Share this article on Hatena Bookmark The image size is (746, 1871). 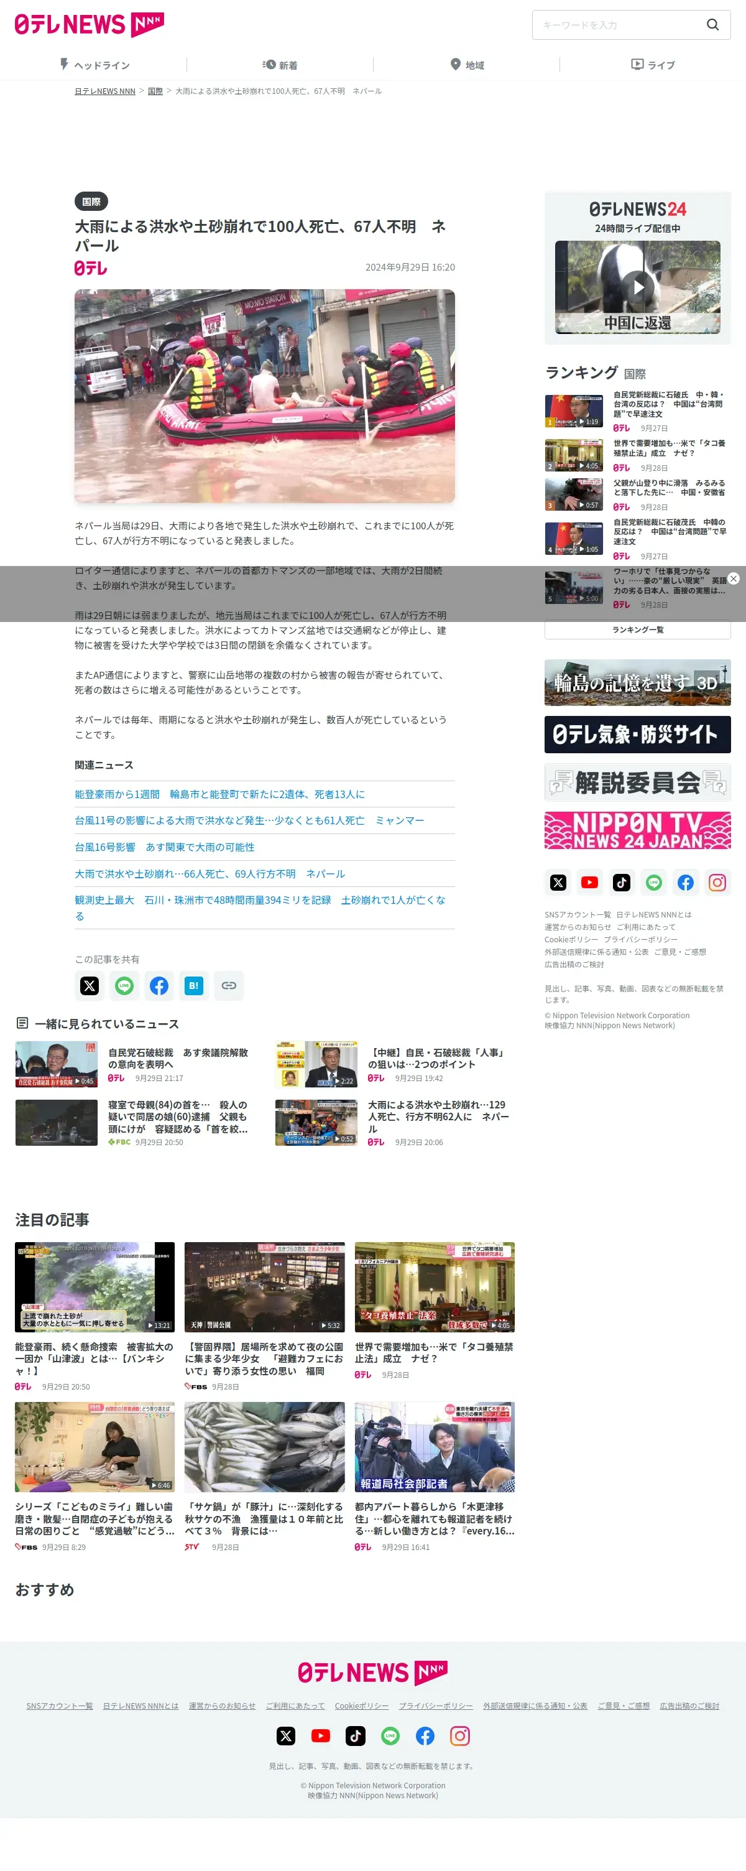[194, 986]
